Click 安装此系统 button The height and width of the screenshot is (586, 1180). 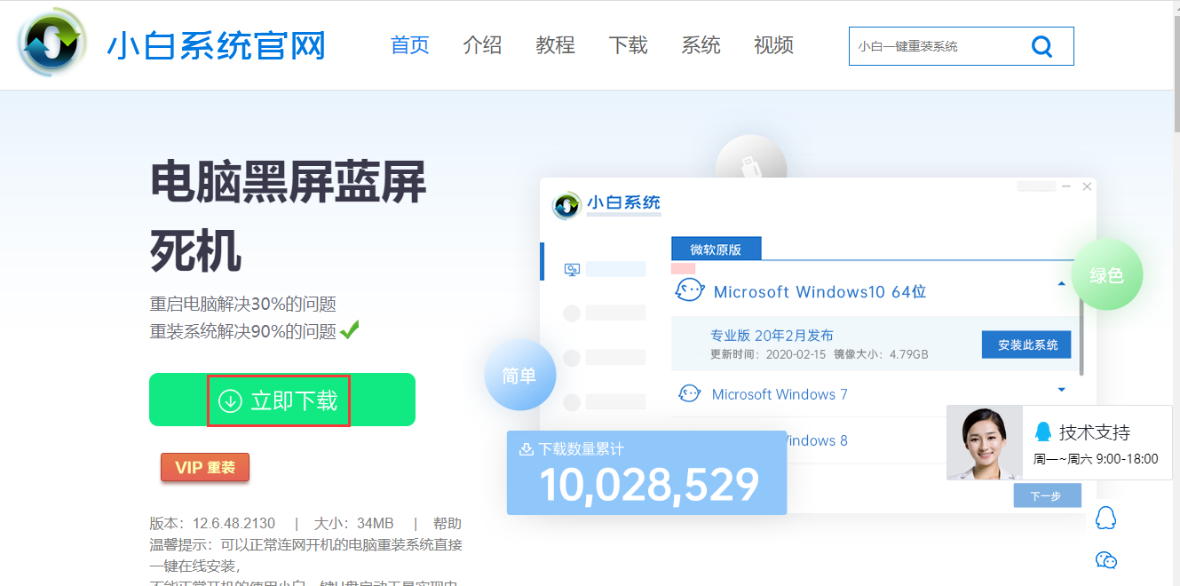click(x=1027, y=344)
